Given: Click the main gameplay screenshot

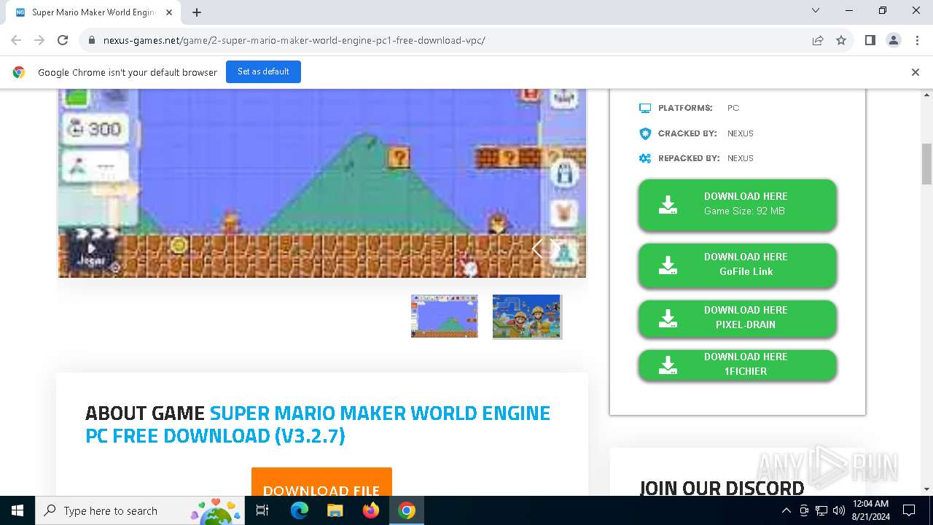Looking at the screenshot, I should (x=322, y=183).
